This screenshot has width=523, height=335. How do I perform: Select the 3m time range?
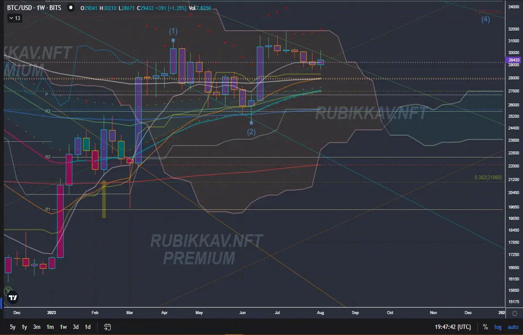37,327
